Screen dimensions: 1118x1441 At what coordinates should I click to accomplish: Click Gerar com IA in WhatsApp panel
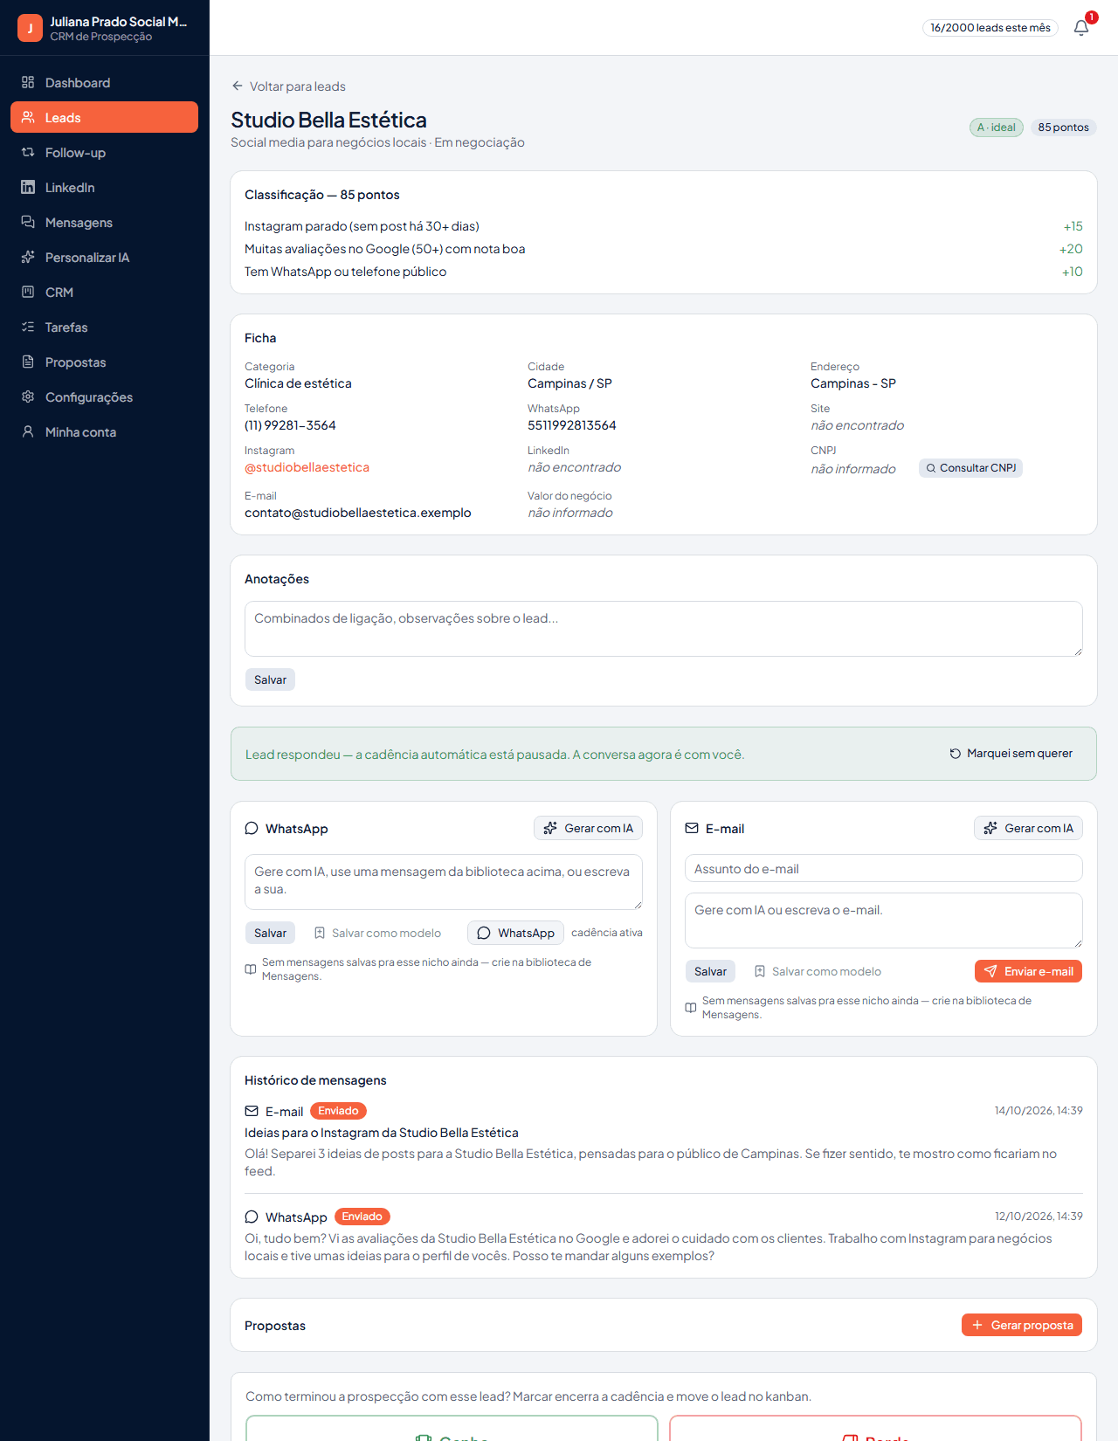588,828
